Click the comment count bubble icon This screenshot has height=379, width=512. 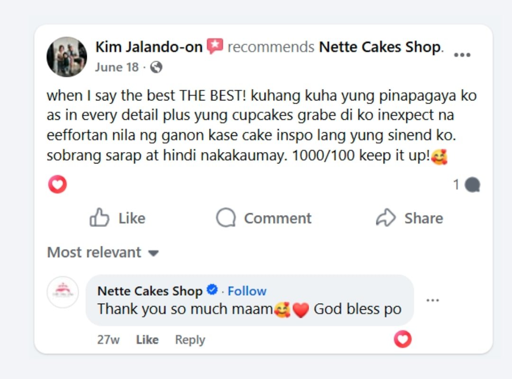tap(472, 185)
